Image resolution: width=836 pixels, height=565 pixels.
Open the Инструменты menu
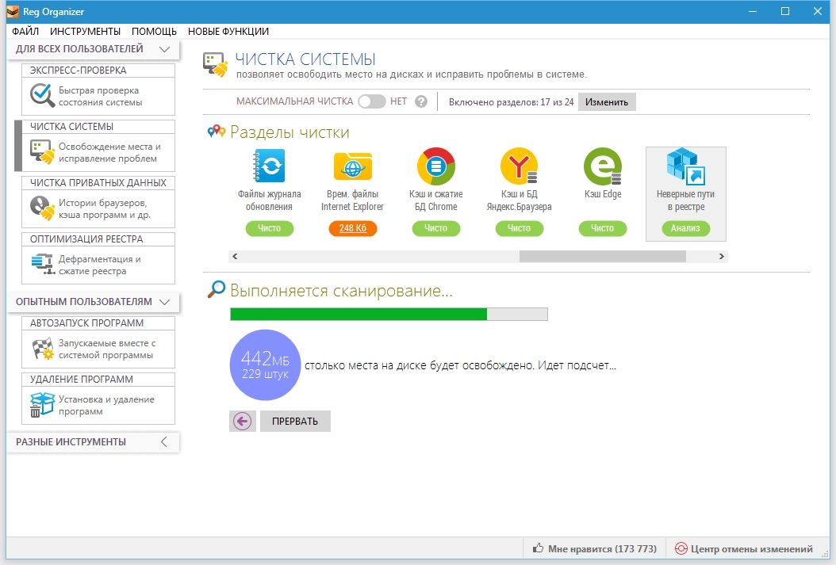(x=85, y=32)
